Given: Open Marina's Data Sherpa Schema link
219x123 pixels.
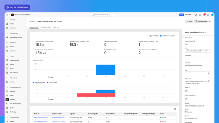Looking at the screenshot, I should pyautogui.click(x=194, y=106).
